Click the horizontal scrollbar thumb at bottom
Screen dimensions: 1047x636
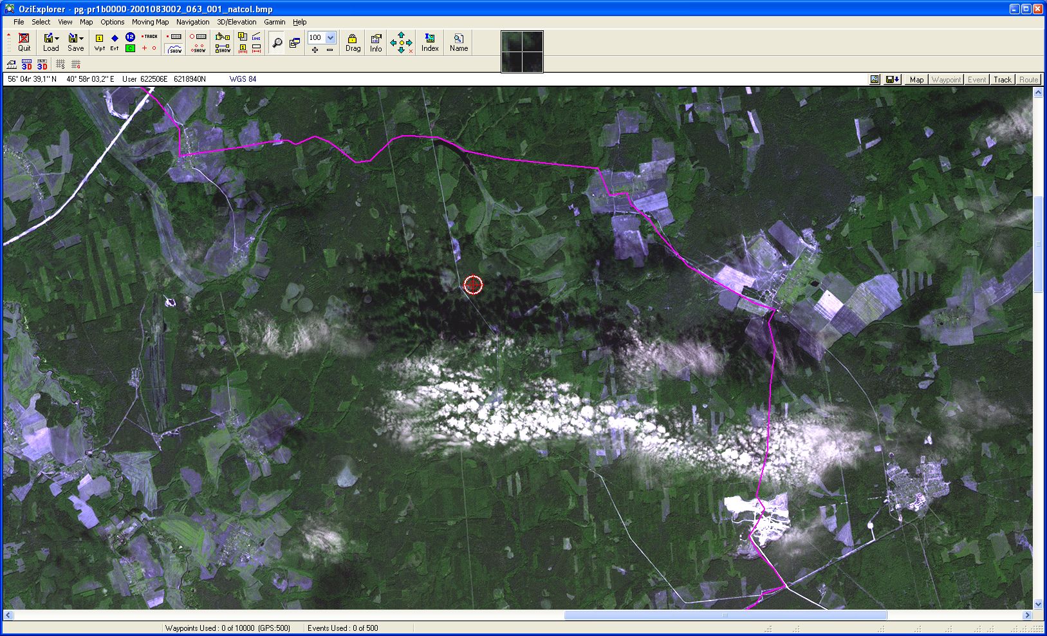[x=725, y=615]
